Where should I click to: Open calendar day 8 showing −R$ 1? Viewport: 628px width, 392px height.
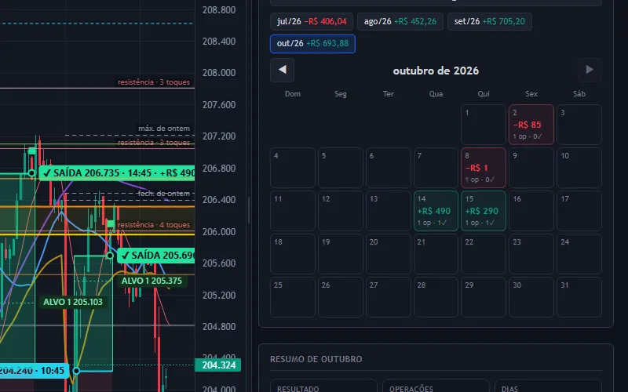(484, 168)
